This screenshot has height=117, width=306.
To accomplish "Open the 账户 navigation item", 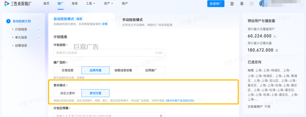I will pyautogui.click(x=125, y=4).
